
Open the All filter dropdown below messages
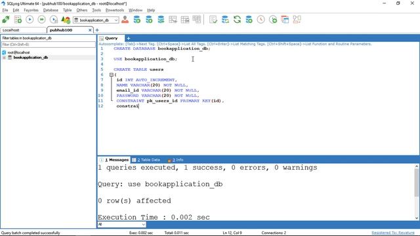pos(121,224)
